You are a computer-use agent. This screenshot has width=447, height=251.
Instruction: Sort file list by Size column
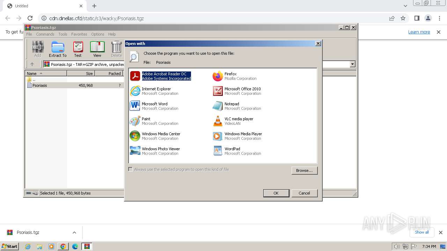(x=81, y=73)
